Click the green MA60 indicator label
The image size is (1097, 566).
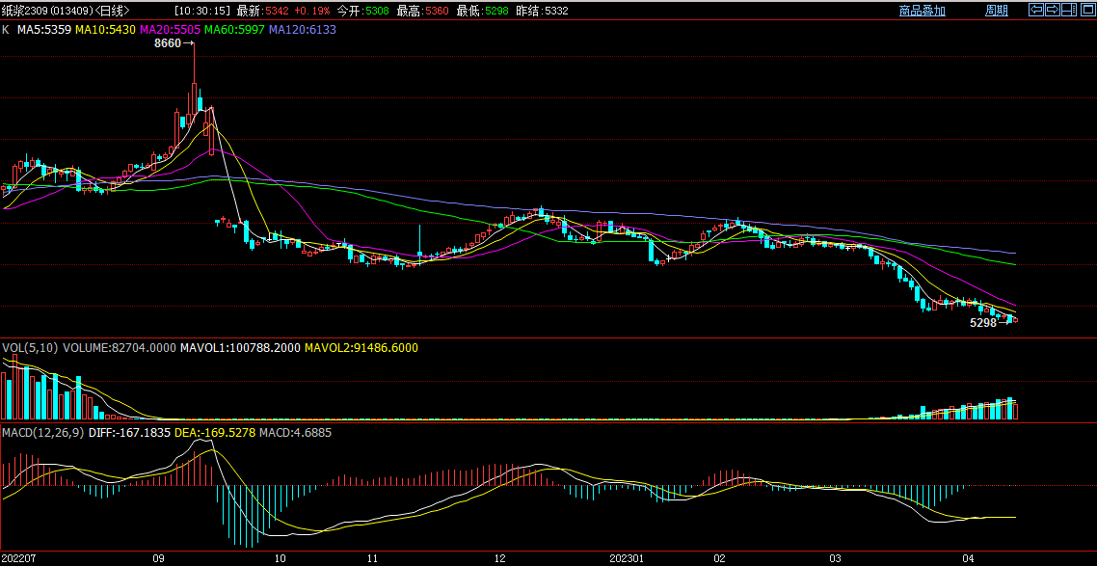tap(234, 30)
